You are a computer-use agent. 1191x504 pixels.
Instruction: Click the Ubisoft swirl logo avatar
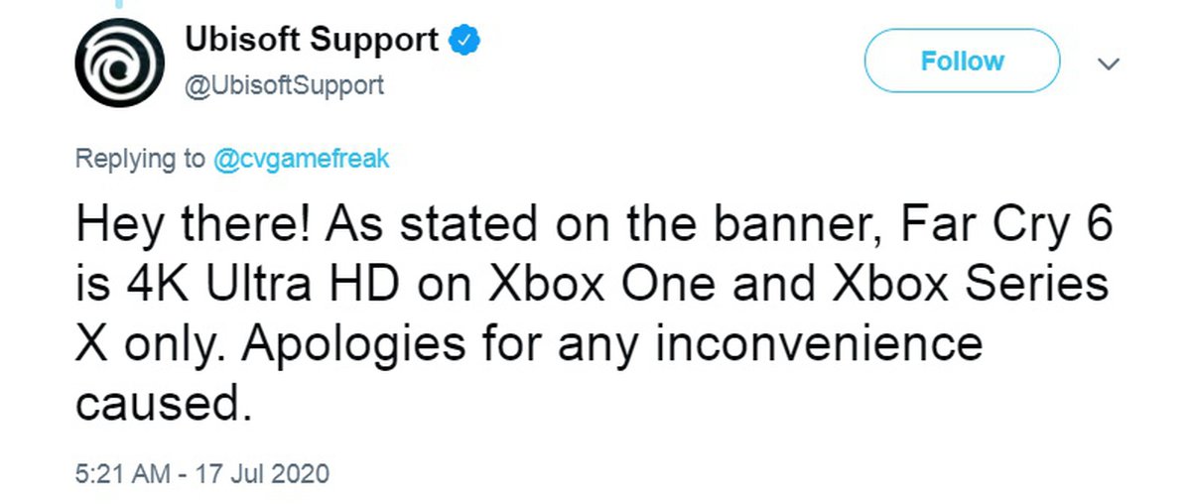(116, 62)
